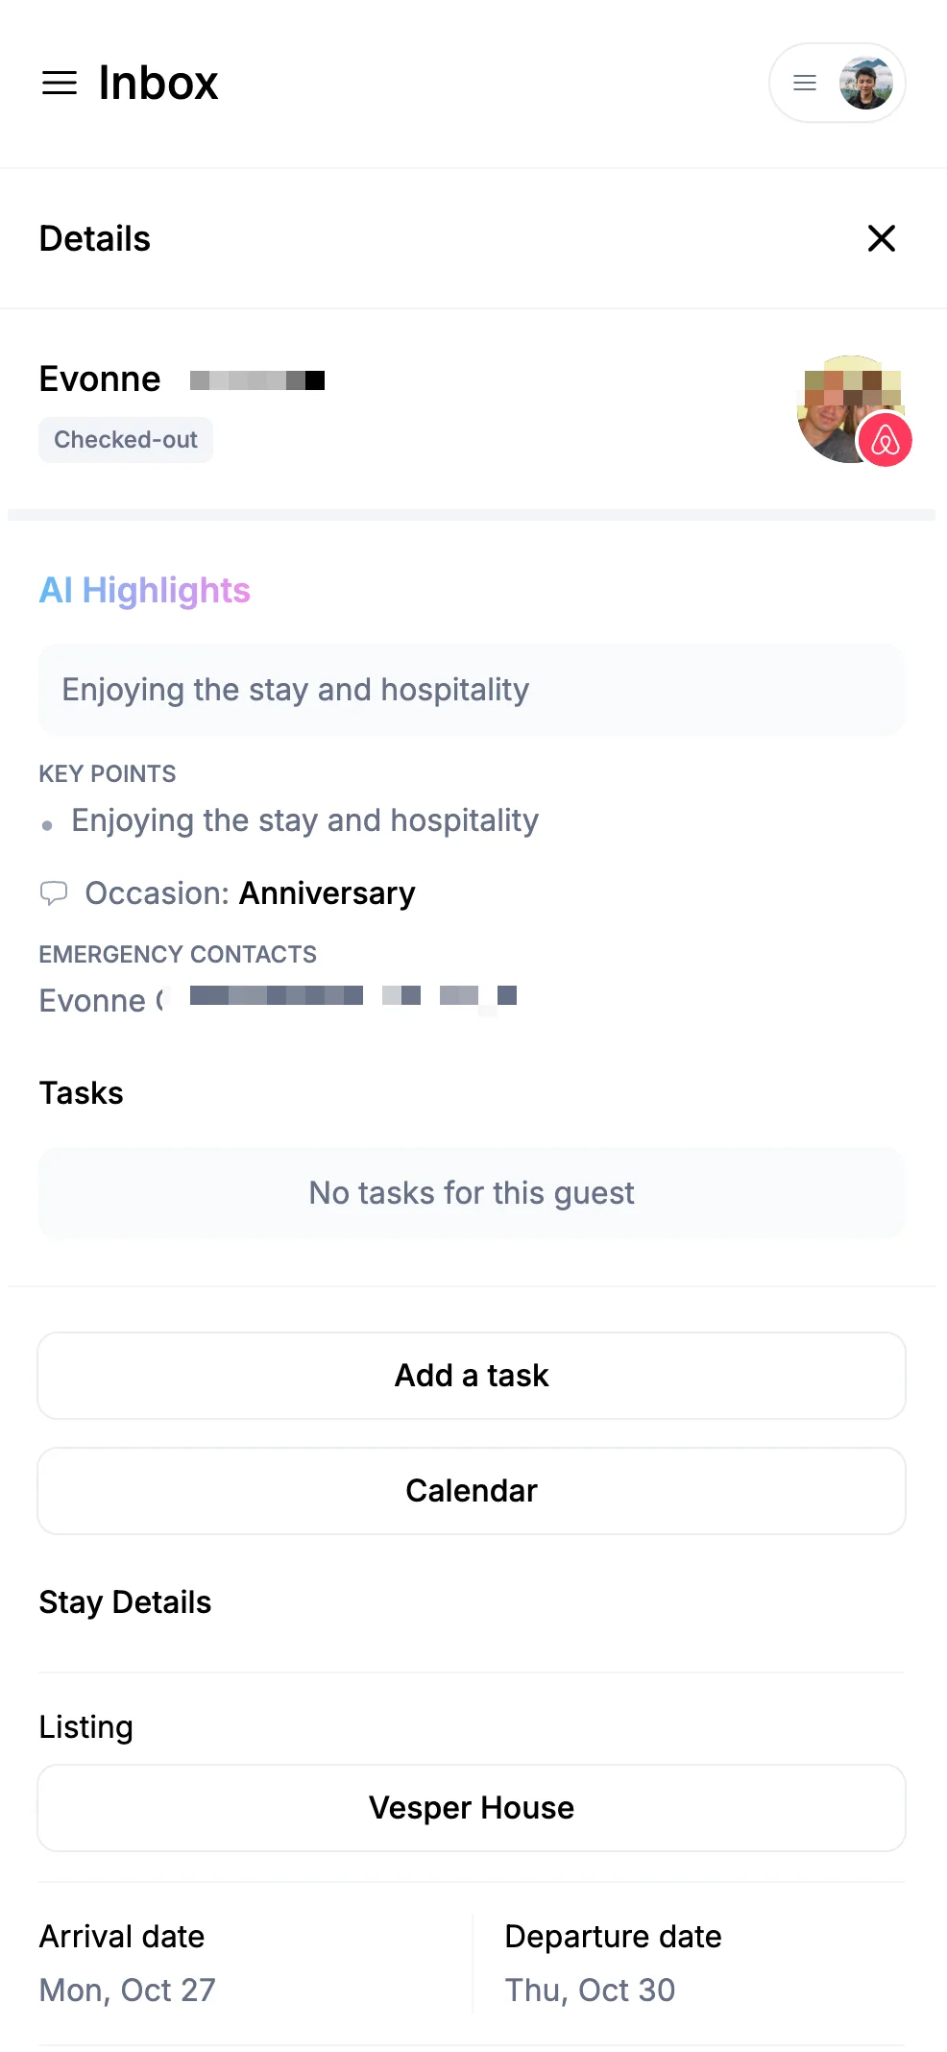This screenshot has height=2052, width=947.
Task: Click the user profile avatar in header
Action: [x=865, y=83]
